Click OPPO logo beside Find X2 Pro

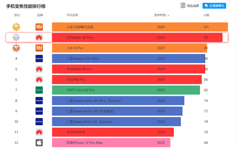coord(39,90)
